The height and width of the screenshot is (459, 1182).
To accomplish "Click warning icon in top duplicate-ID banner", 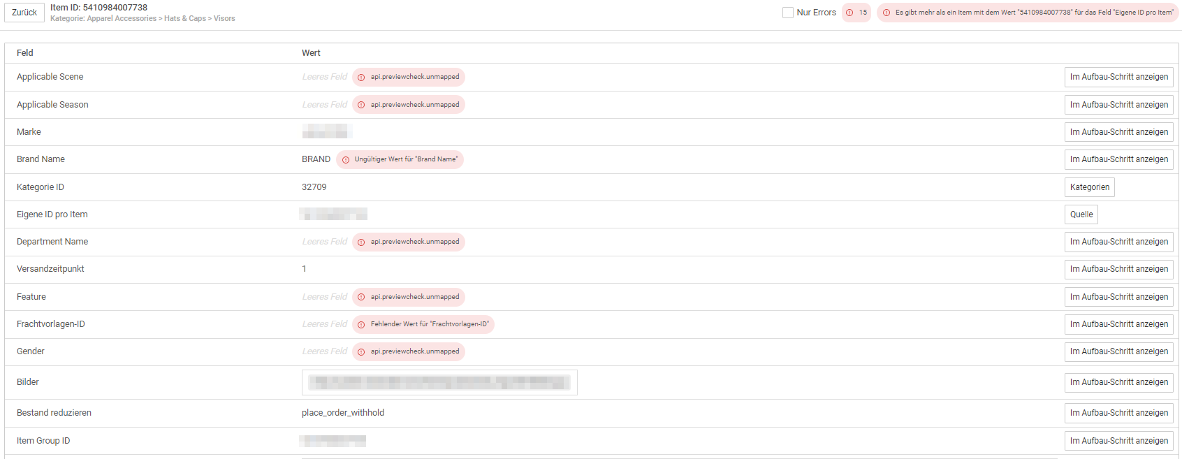I will pos(886,13).
